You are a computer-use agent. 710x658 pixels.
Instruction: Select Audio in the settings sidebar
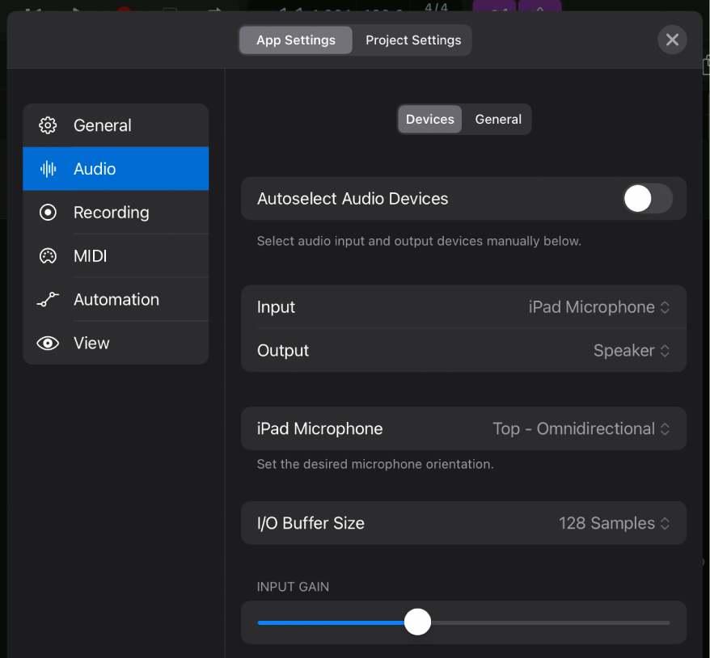[x=95, y=168]
